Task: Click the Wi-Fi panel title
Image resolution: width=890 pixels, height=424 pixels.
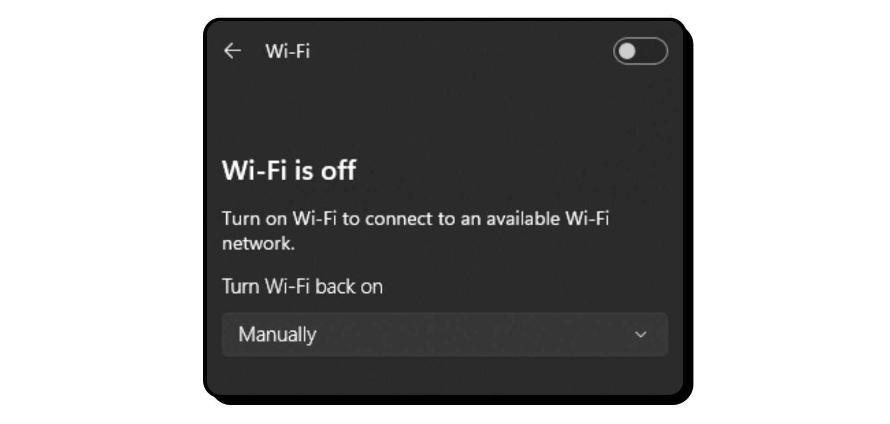Action: click(287, 51)
